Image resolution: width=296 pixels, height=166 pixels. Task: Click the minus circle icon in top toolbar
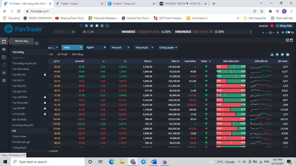(x=107, y=26)
